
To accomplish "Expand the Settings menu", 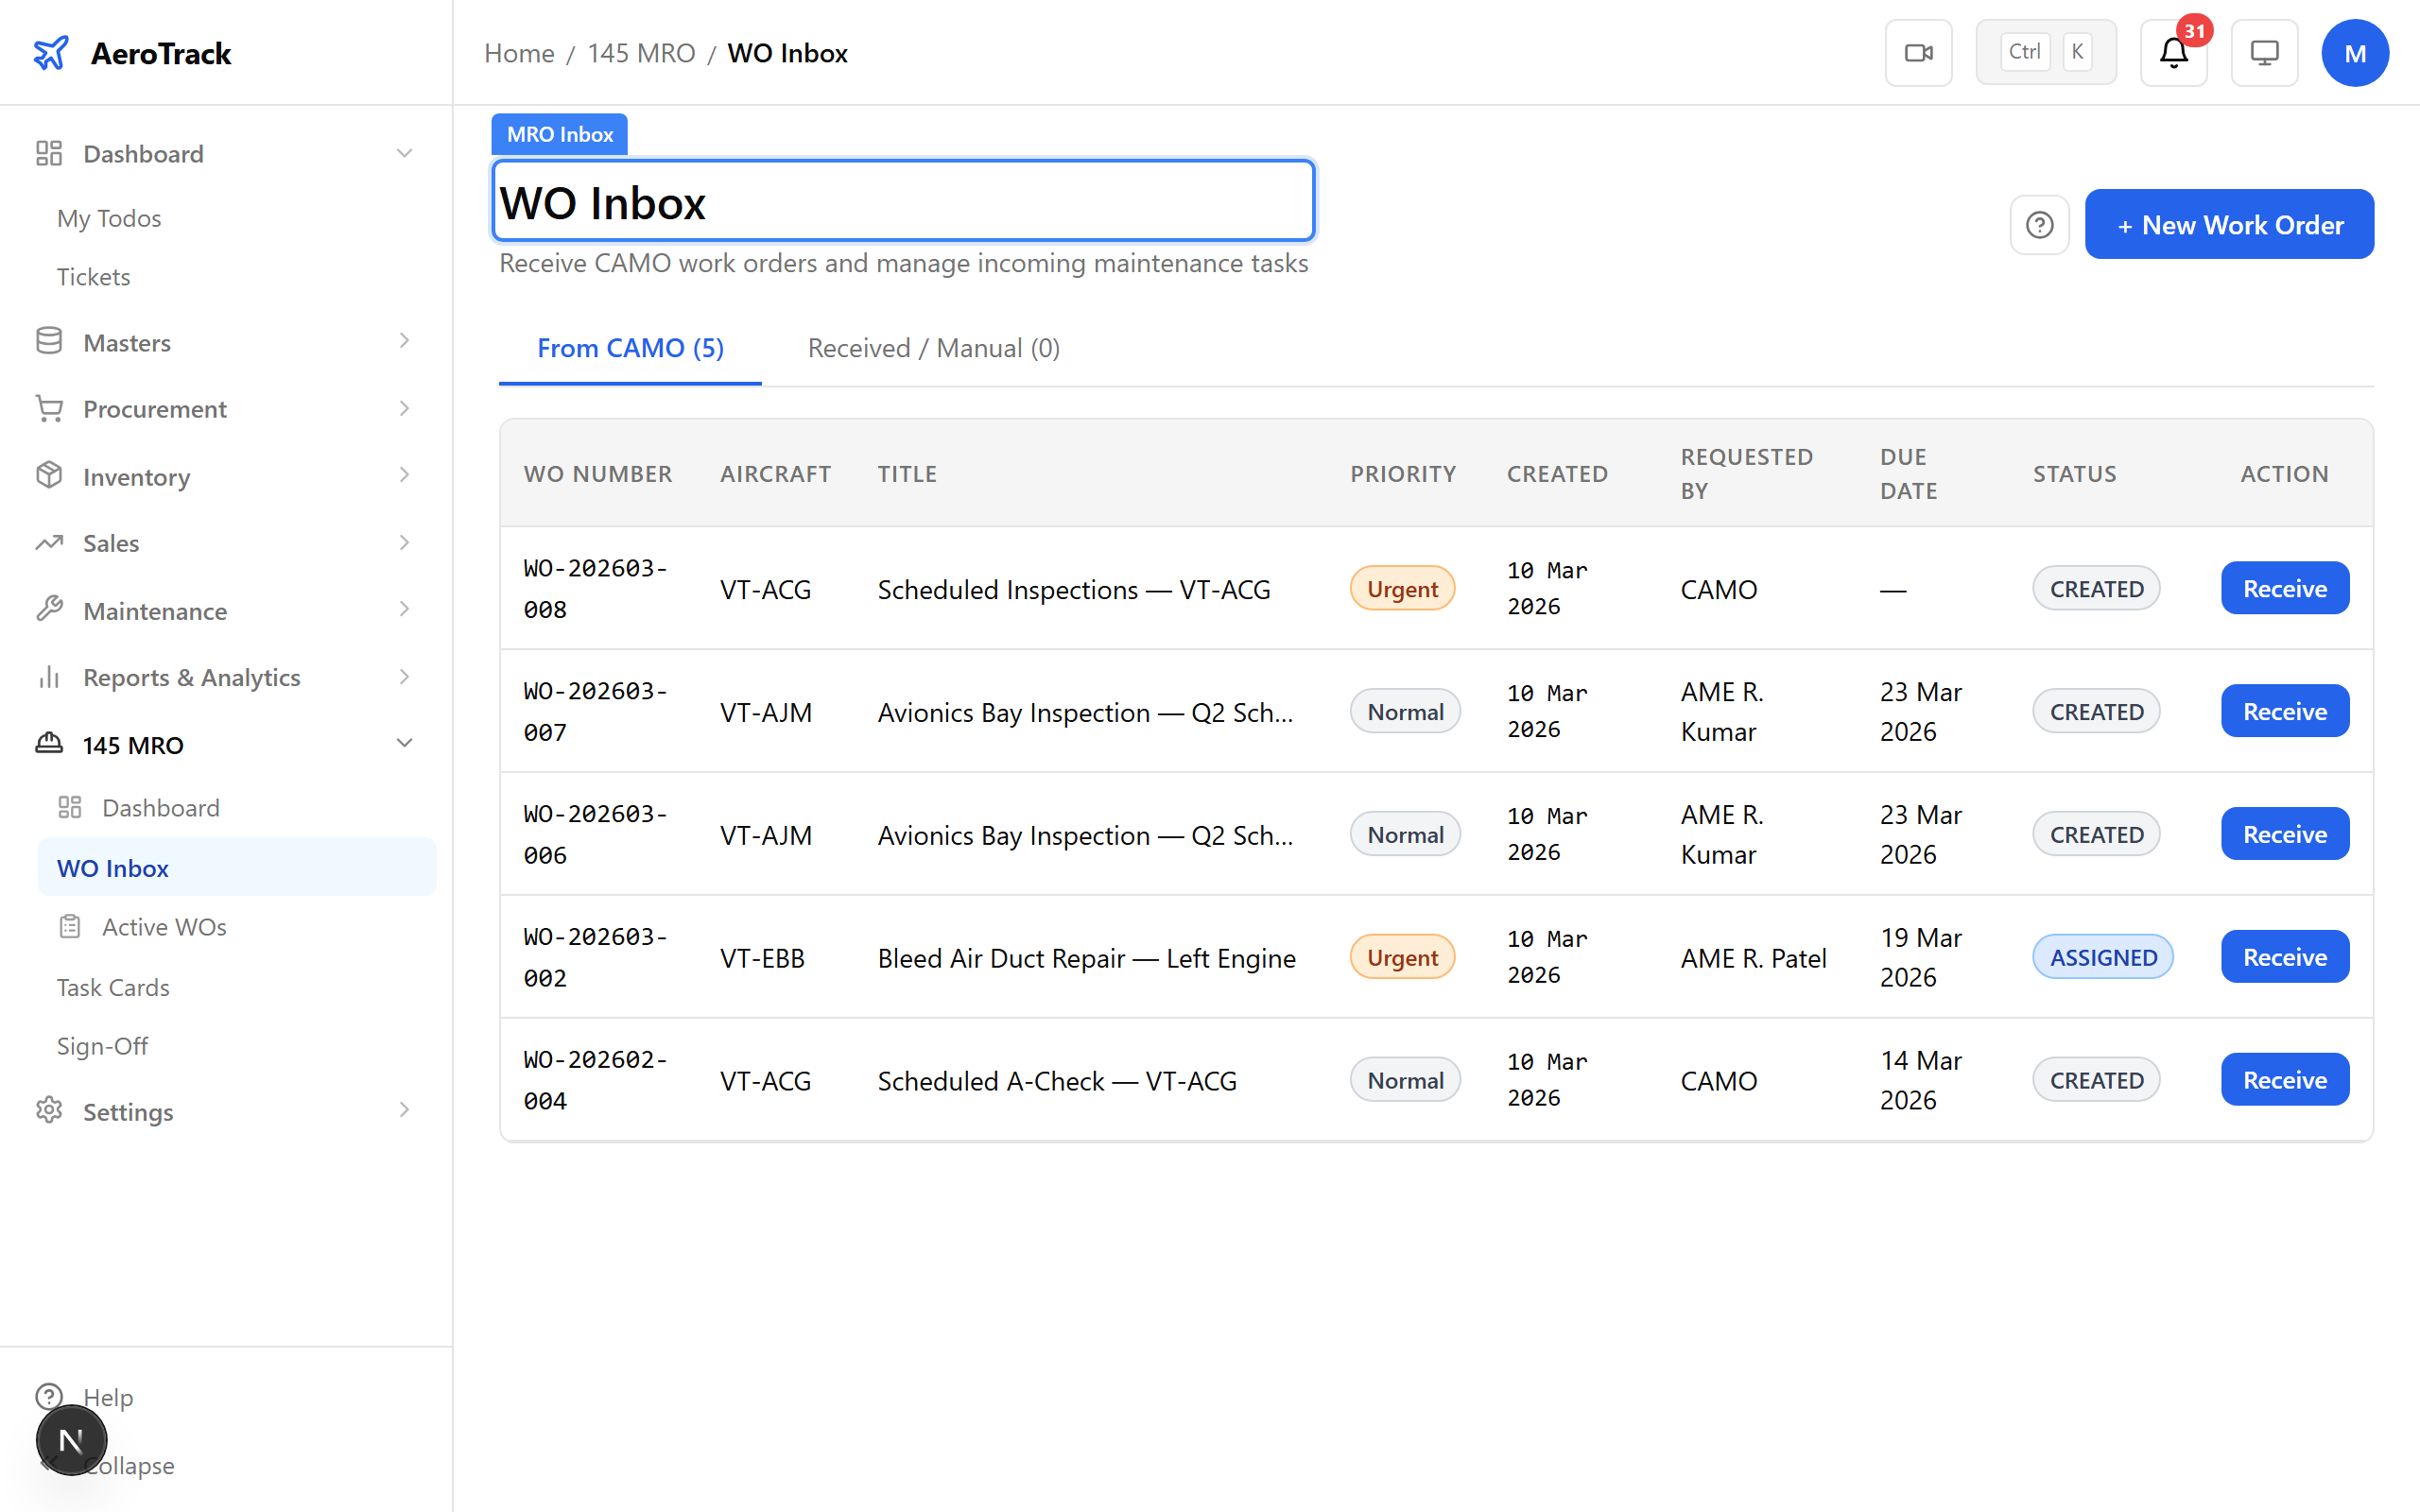I will point(404,1111).
